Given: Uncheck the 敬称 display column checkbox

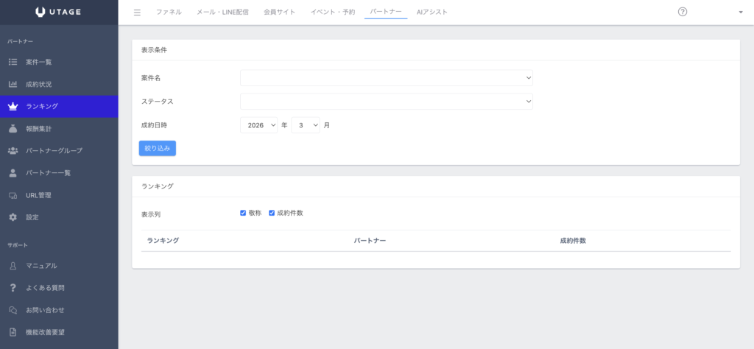Looking at the screenshot, I should 243,213.
